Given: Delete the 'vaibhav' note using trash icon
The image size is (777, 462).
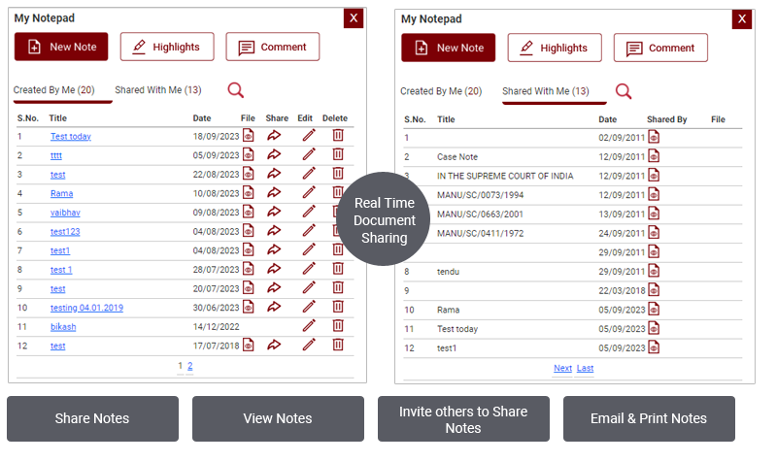Looking at the screenshot, I should tap(338, 212).
